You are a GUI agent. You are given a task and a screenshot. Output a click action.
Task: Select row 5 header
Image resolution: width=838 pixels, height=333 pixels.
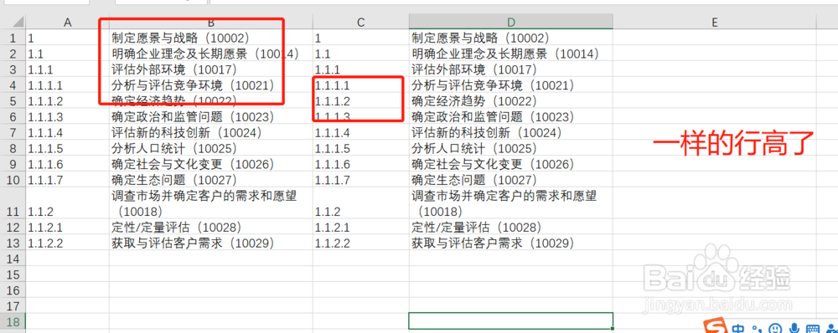coord(13,101)
